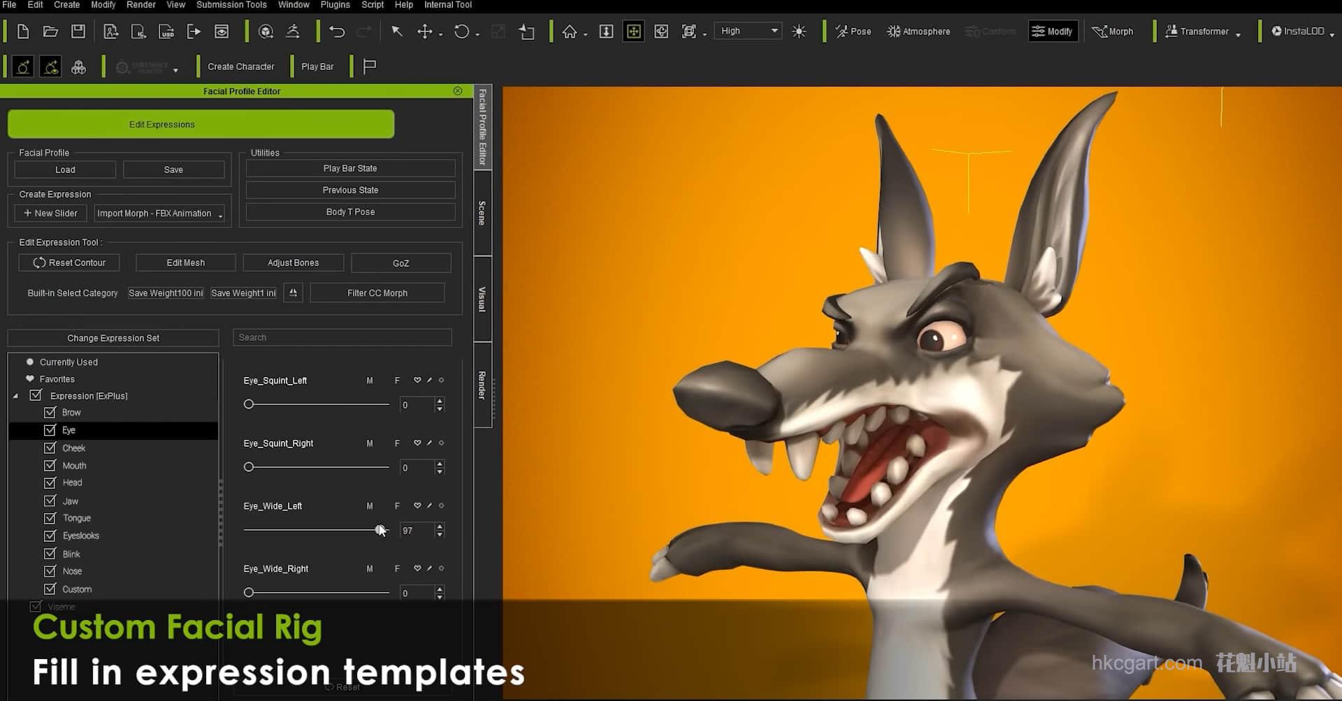Screen dimensions: 1342x701
Task: Click the Load facial profile button
Action: pyautogui.click(x=65, y=170)
